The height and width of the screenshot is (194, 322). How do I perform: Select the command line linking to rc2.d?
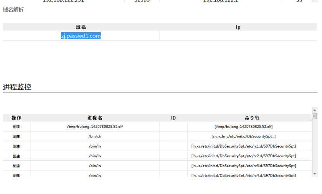pos(243,156)
